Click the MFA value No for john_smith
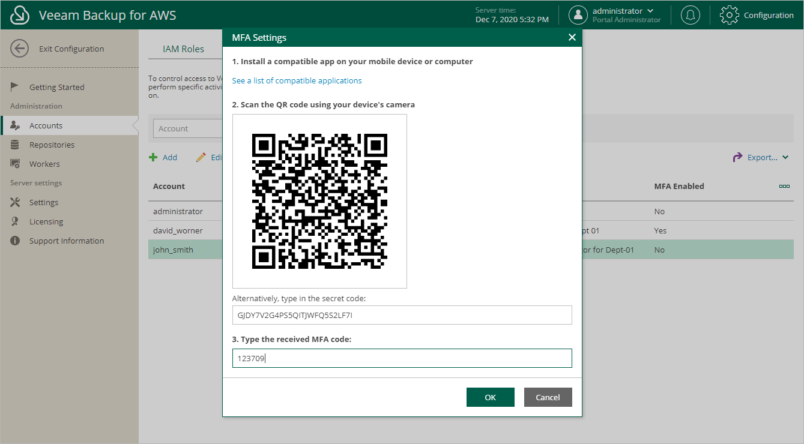804x444 pixels. point(659,250)
